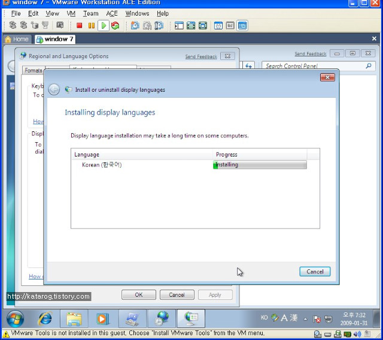Click the third gray VMware toolbar icon
This screenshot has width=383, height=340.
point(35,25)
